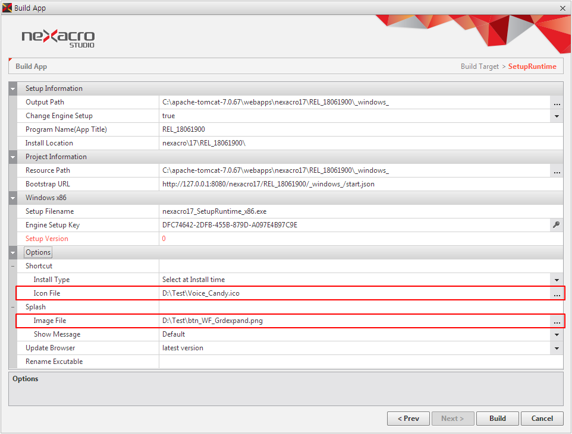Cancel the Build App dialog
The width and height of the screenshot is (572, 434).
pos(542,419)
